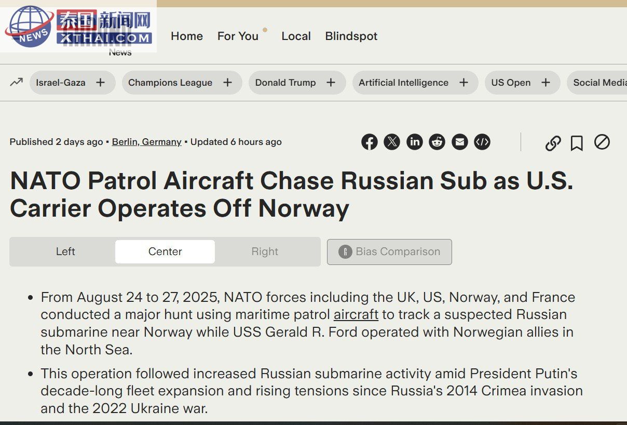
Task: Add Israel-Gaza topic with plus
Action: (x=101, y=83)
